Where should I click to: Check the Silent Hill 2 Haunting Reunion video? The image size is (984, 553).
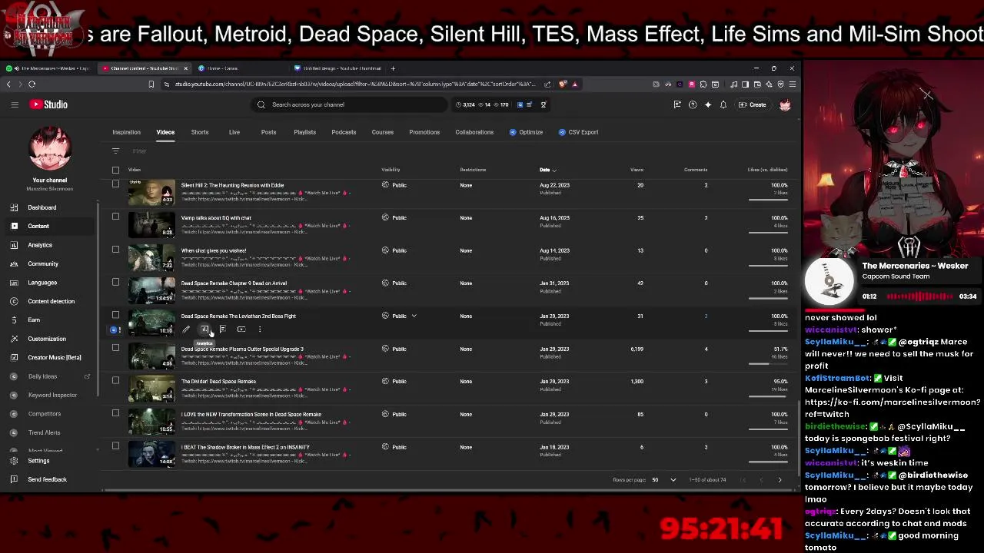(x=115, y=184)
